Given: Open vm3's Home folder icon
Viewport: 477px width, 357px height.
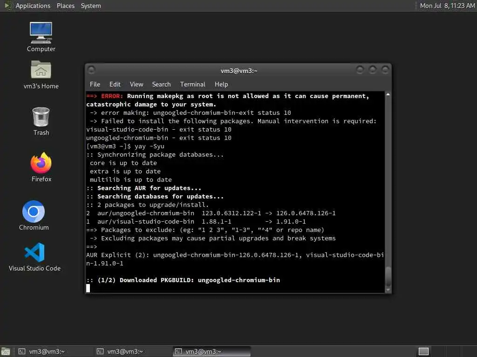Looking at the screenshot, I should tap(41, 75).
